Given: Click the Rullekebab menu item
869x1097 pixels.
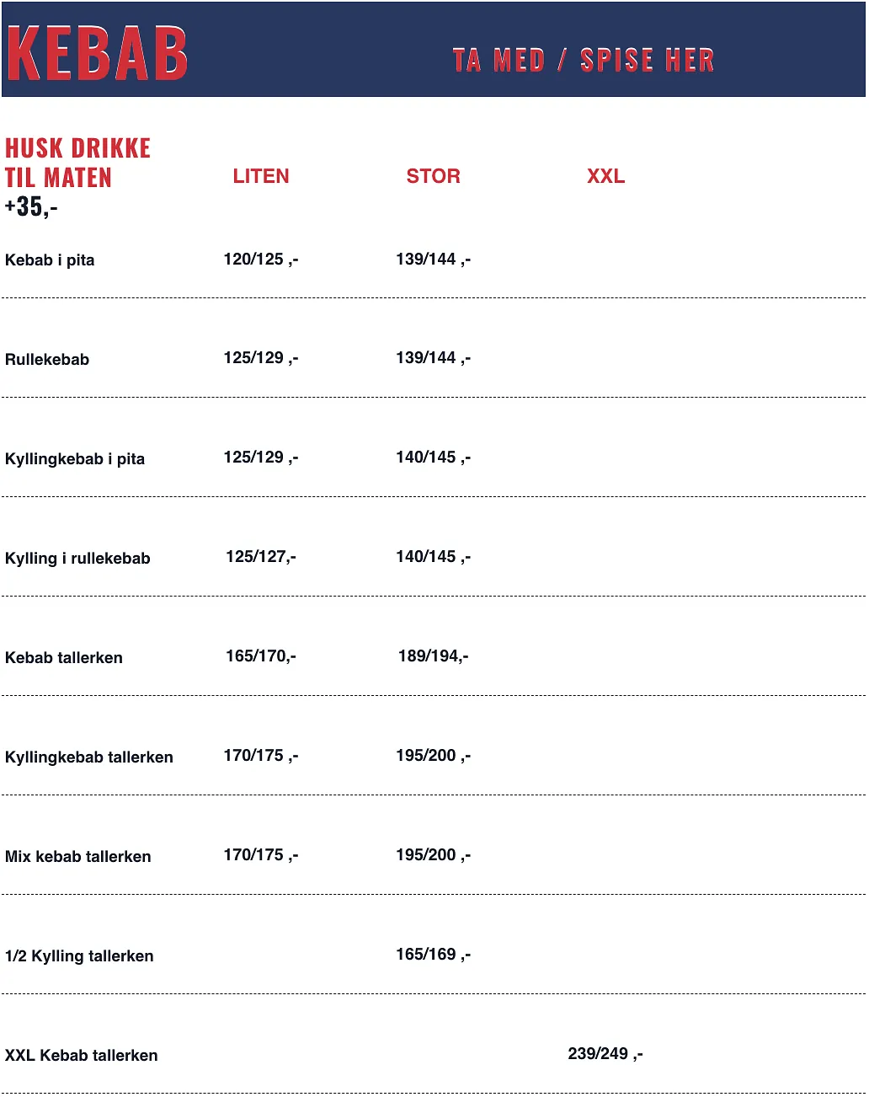Looking at the screenshot, I should (47, 360).
